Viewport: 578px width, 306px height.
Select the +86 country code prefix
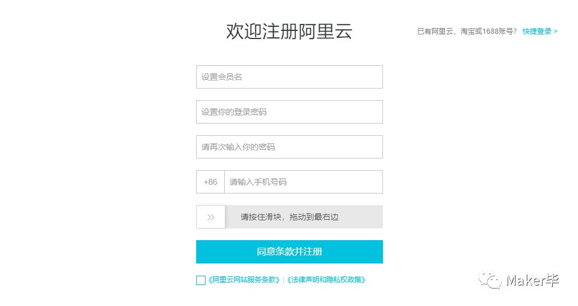click(x=211, y=182)
